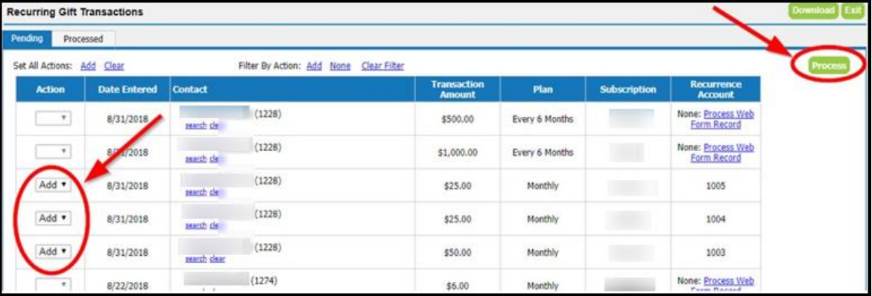Click the $500.00 transaction amount
The height and width of the screenshot is (296, 872).
click(458, 120)
